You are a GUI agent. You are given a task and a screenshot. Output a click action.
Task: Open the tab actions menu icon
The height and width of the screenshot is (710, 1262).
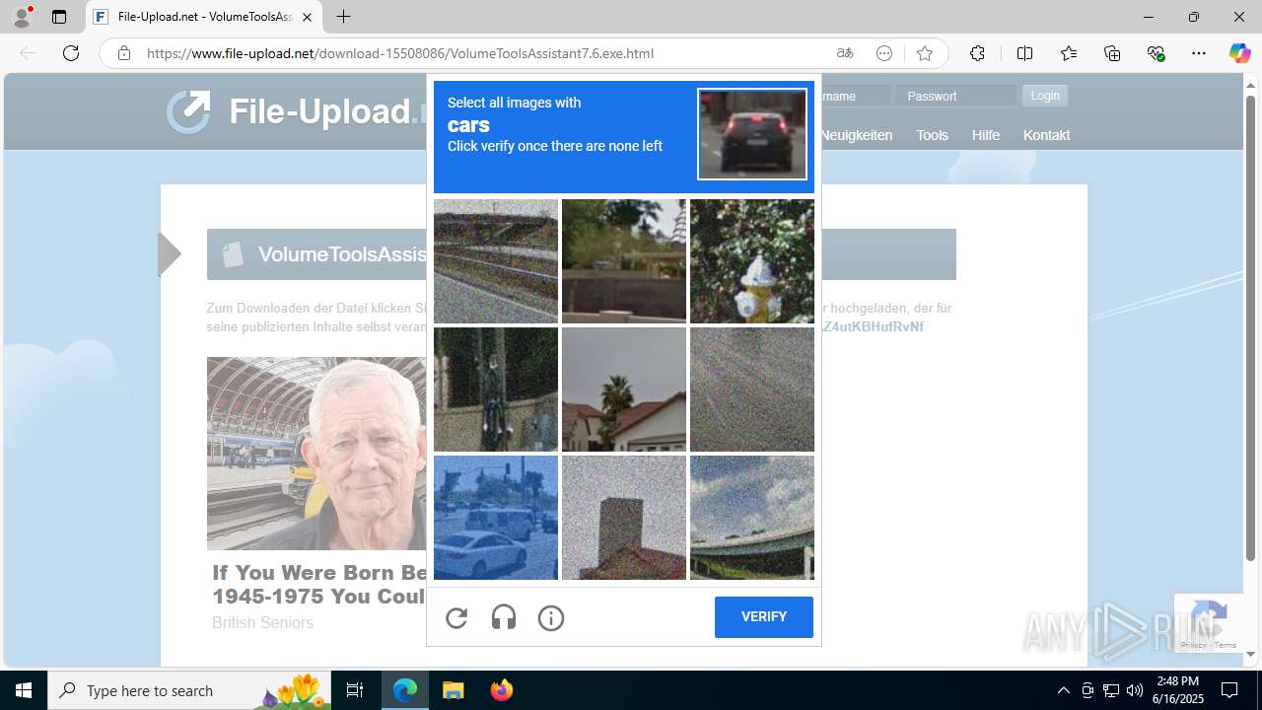(59, 17)
